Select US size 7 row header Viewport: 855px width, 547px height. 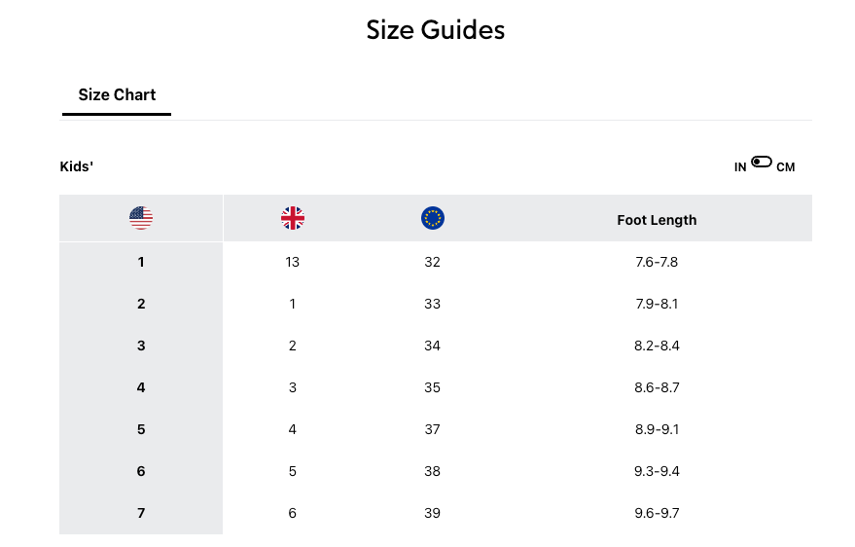141,513
